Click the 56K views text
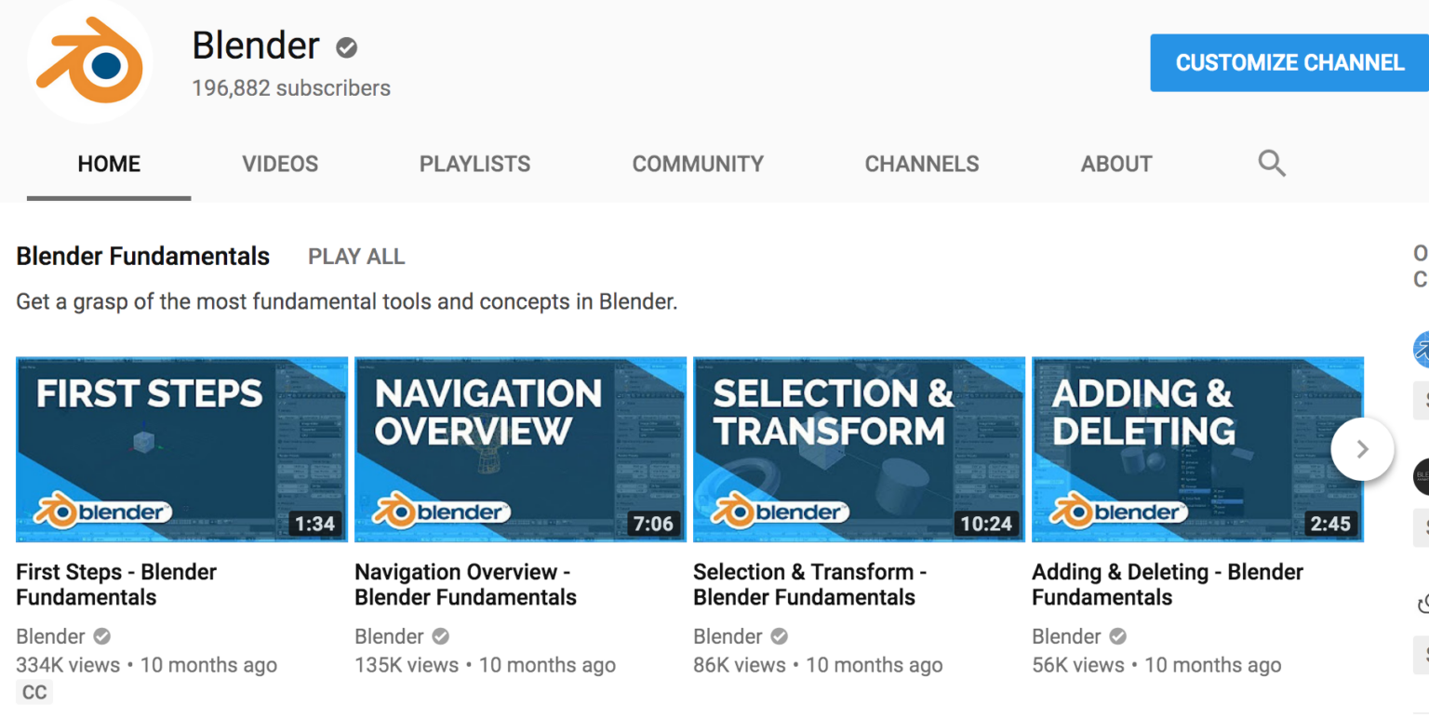1429x718 pixels. tap(1078, 665)
